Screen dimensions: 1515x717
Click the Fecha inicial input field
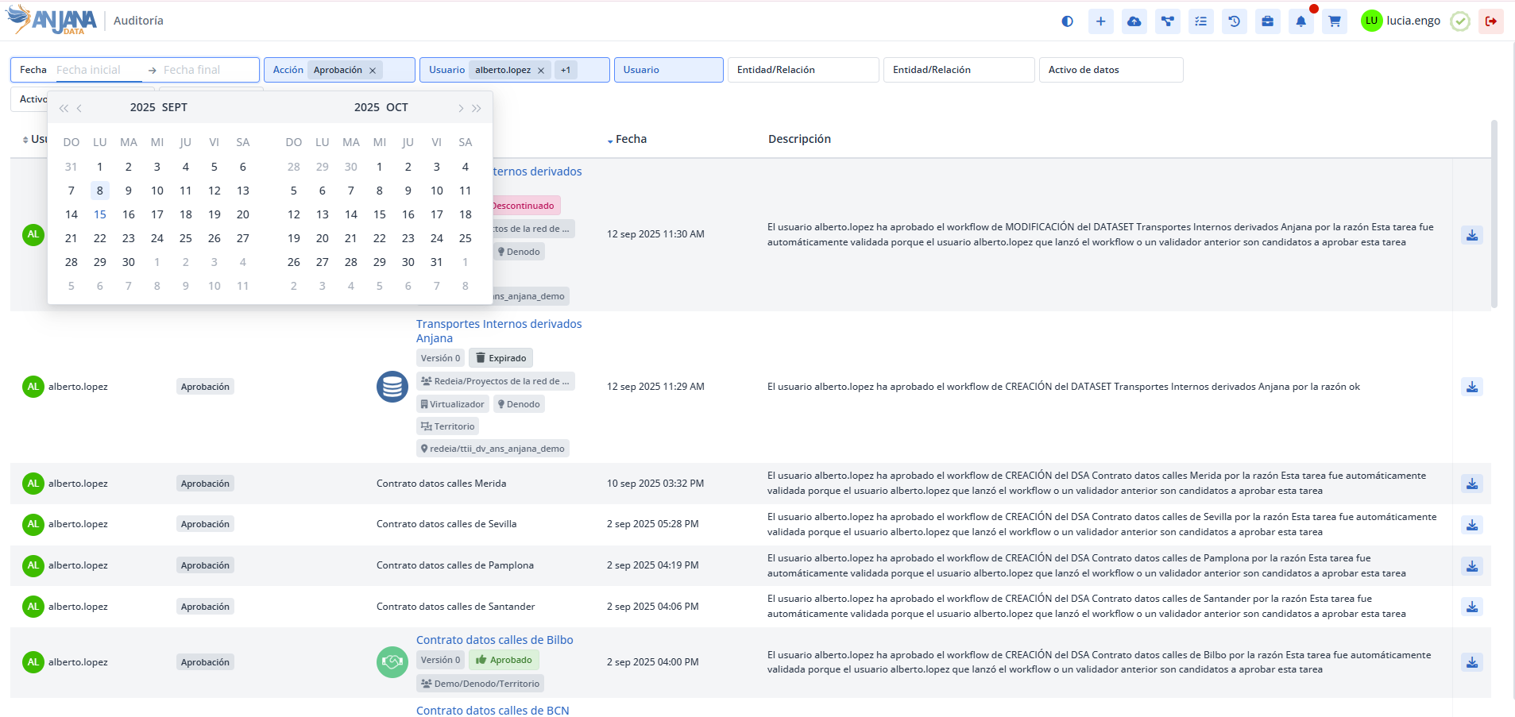coord(97,70)
